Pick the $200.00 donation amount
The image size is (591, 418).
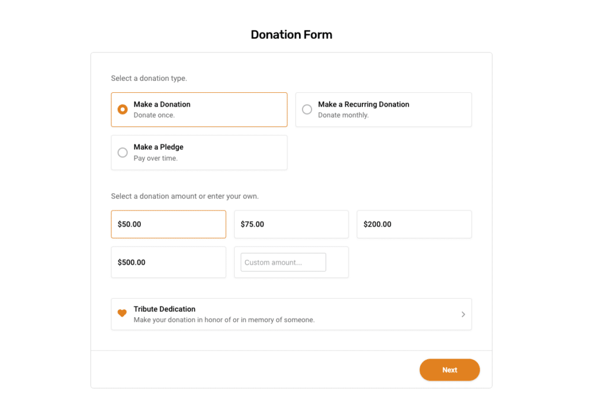click(x=414, y=224)
